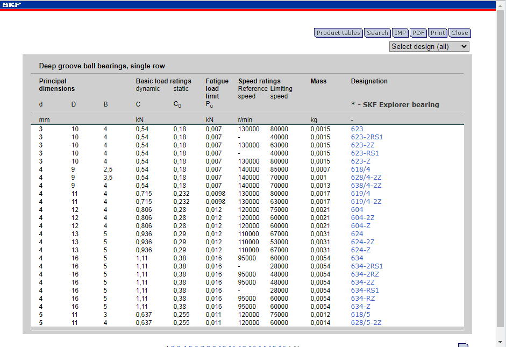The height and width of the screenshot is (347, 506).
Task: Select the 618/4 designation link
Action: coord(360,169)
